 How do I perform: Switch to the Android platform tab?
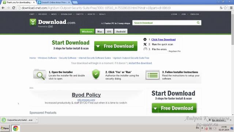tap(121, 32)
